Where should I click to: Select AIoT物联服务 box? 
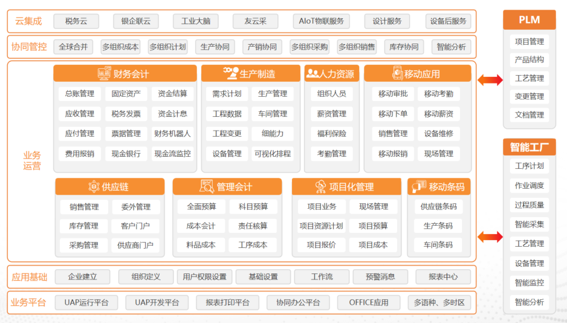[x=321, y=21]
